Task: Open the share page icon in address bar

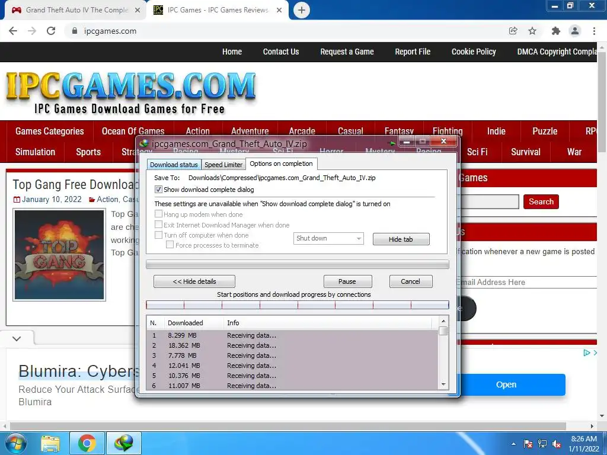Action: click(x=513, y=31)
